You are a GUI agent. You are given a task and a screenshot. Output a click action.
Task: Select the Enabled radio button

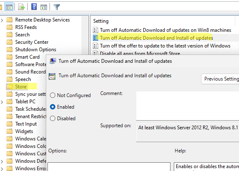coord(52,107)
